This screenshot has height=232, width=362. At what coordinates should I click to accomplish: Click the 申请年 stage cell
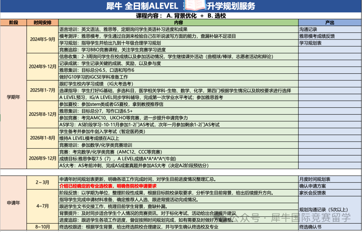pos(14,203)
